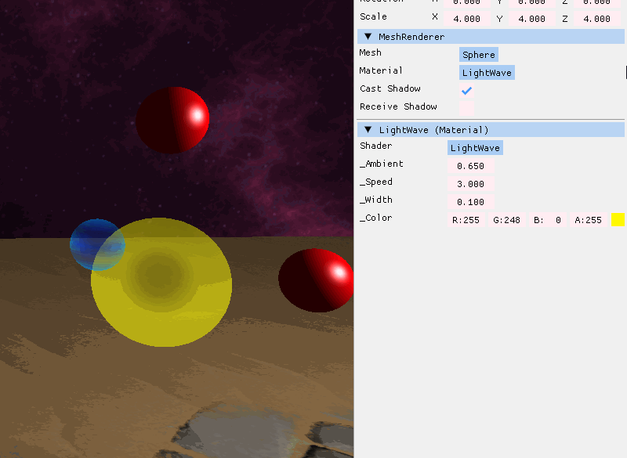Edit the _Color B value
This screenshot has width=627, height=458.
pos(547,220)
